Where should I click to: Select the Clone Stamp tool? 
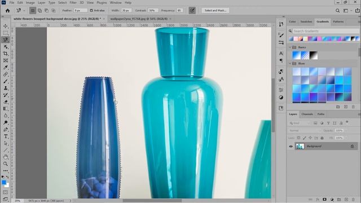pyautogui.click(x=6, y=88)
